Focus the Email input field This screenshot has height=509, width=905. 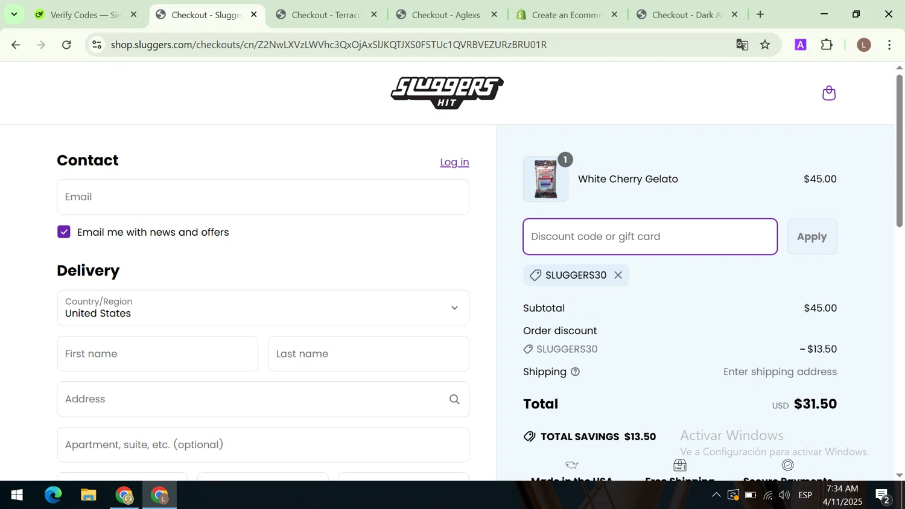tap(263, 197)
